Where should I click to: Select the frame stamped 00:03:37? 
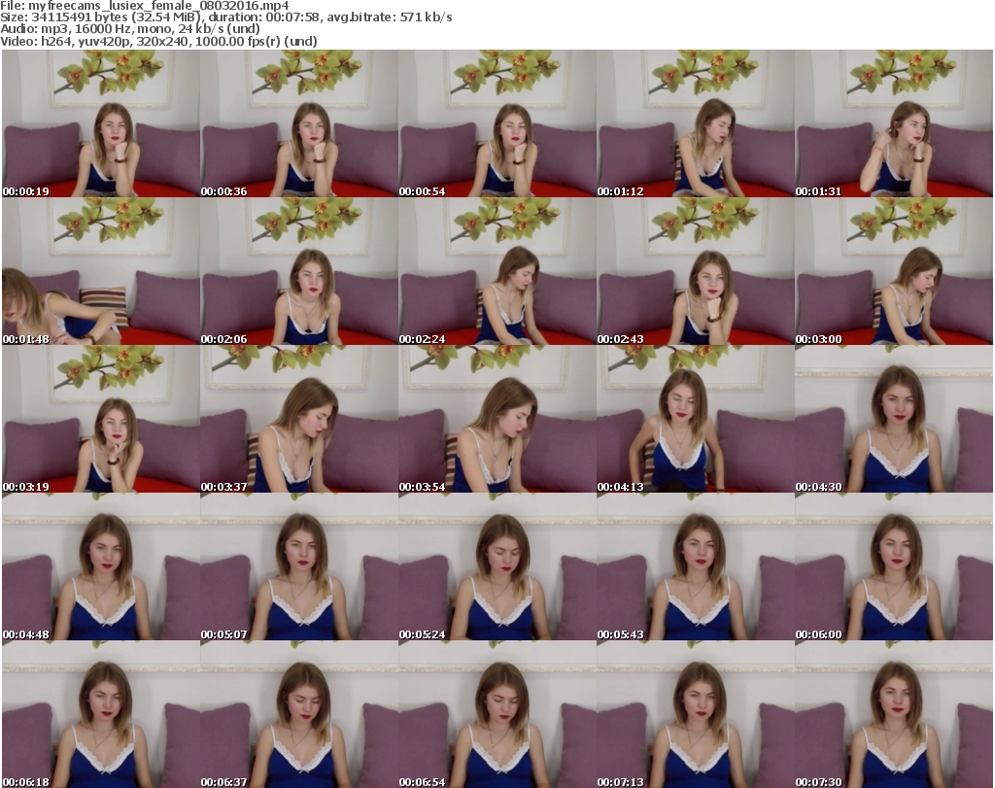pos(299,420)
